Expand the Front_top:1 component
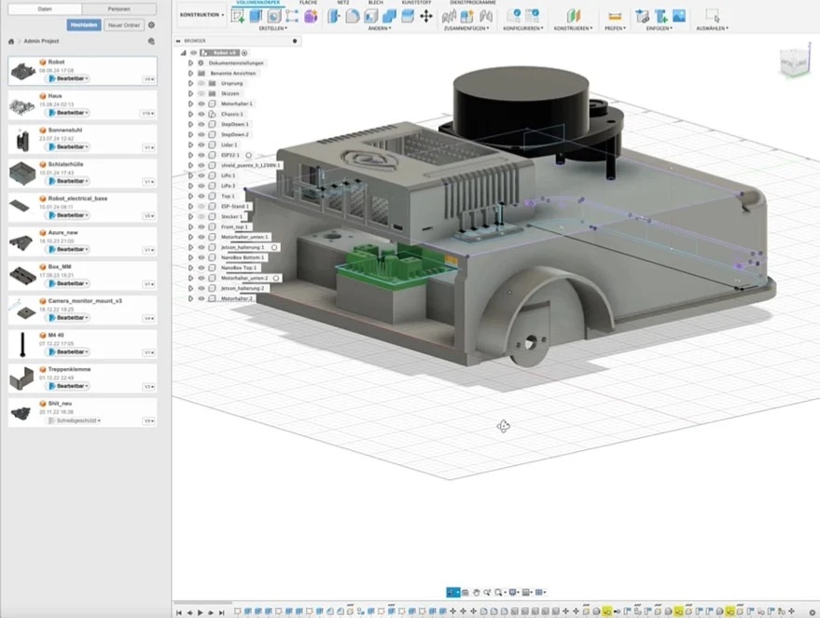Viewport: 820px width, 618px height. tap(191, 227)
